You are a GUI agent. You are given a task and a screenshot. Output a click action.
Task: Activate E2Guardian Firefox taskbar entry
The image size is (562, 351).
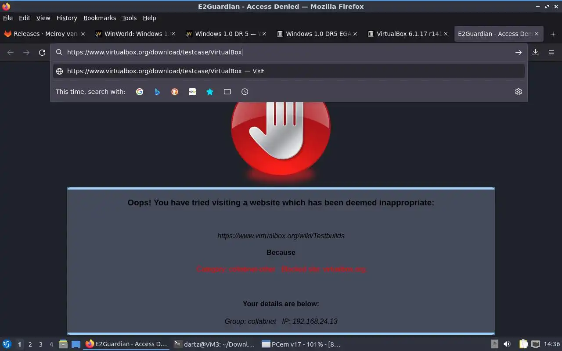pyautogui.click(x=126, y=344)
